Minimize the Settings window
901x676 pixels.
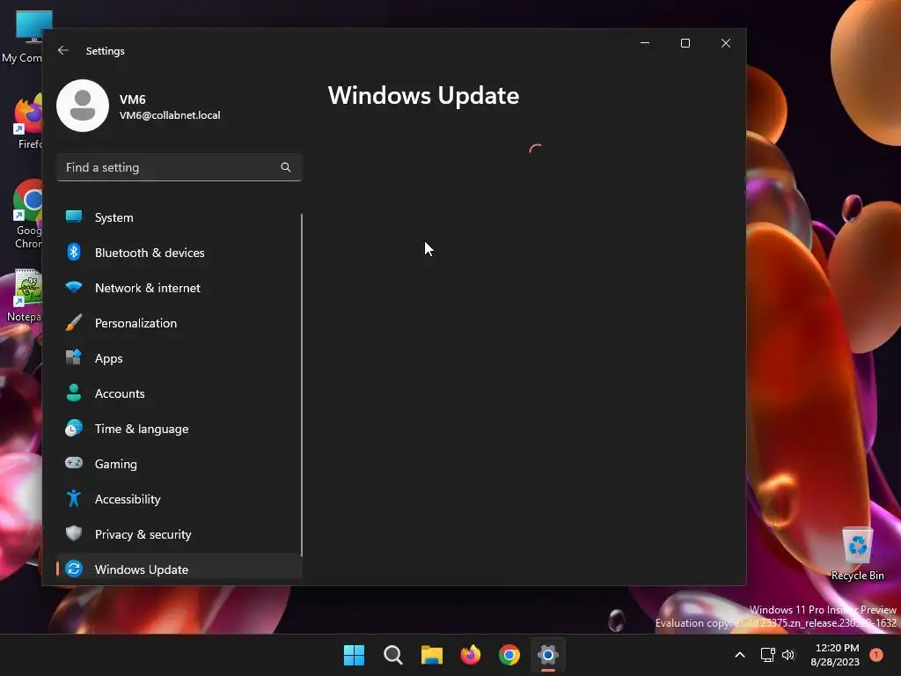[x=645, y=43]
